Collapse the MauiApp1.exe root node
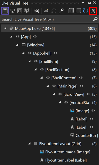The image size is (99, 165). click(5, 28)
